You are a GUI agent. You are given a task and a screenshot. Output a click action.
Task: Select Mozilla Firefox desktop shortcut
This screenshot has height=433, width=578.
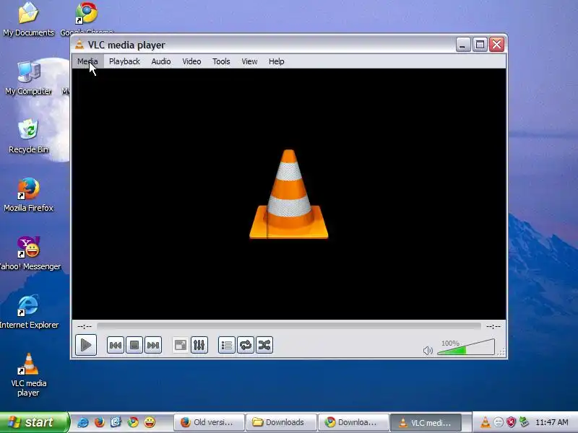click(x=28, y=195)
